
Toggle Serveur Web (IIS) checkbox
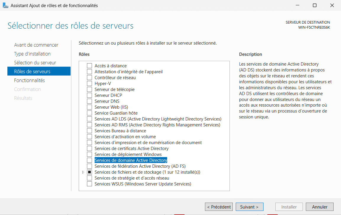click(89, 107)
